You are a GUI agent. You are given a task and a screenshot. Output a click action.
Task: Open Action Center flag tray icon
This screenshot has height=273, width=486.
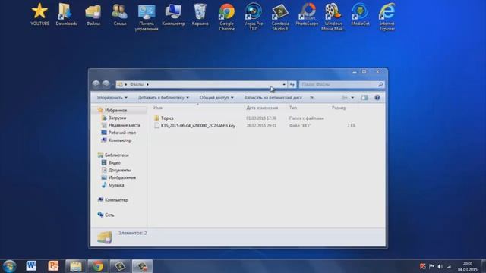(x=431, y=266)
